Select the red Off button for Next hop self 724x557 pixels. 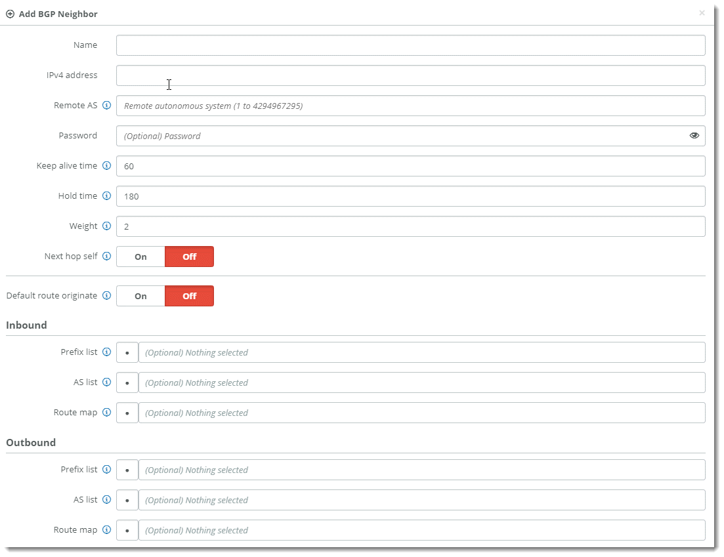pyautogui.click(x=189, y=257)
